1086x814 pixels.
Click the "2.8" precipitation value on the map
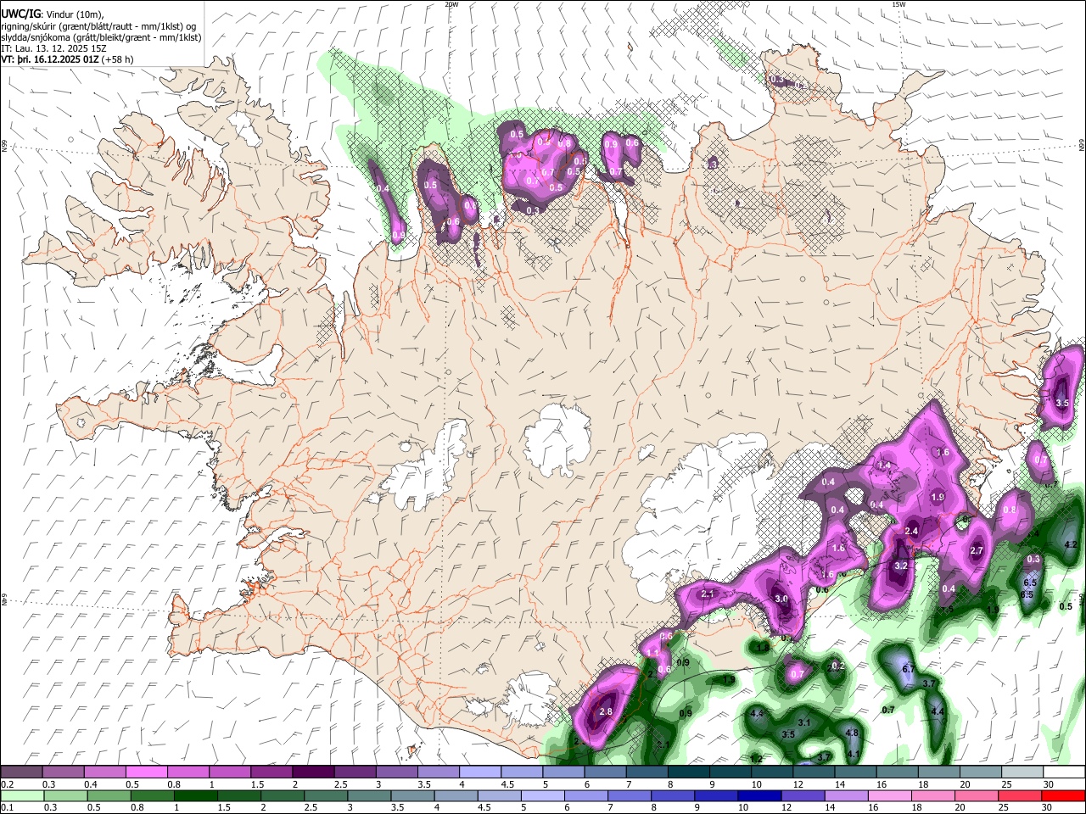tap(606, 712)
